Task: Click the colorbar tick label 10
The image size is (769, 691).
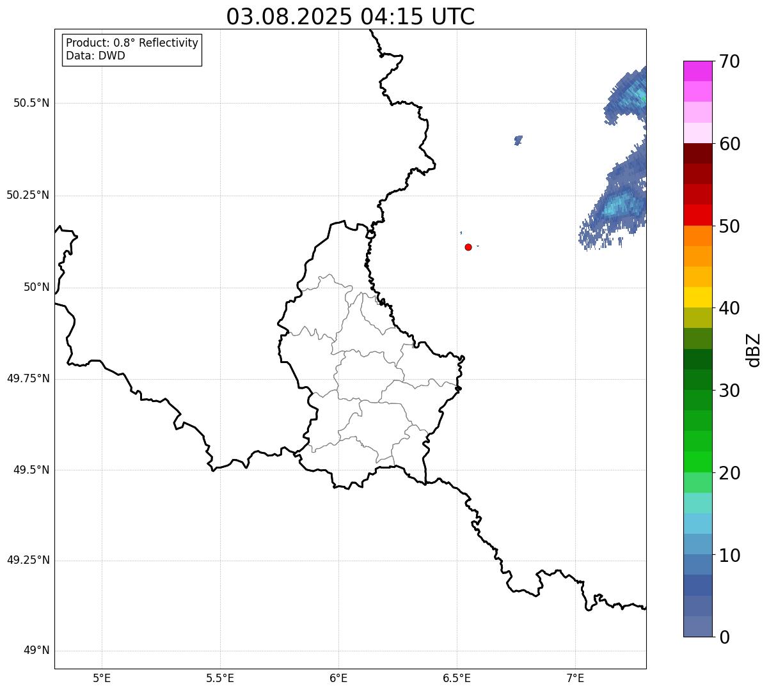Action: pyautogui.click(x=729, y=555)
